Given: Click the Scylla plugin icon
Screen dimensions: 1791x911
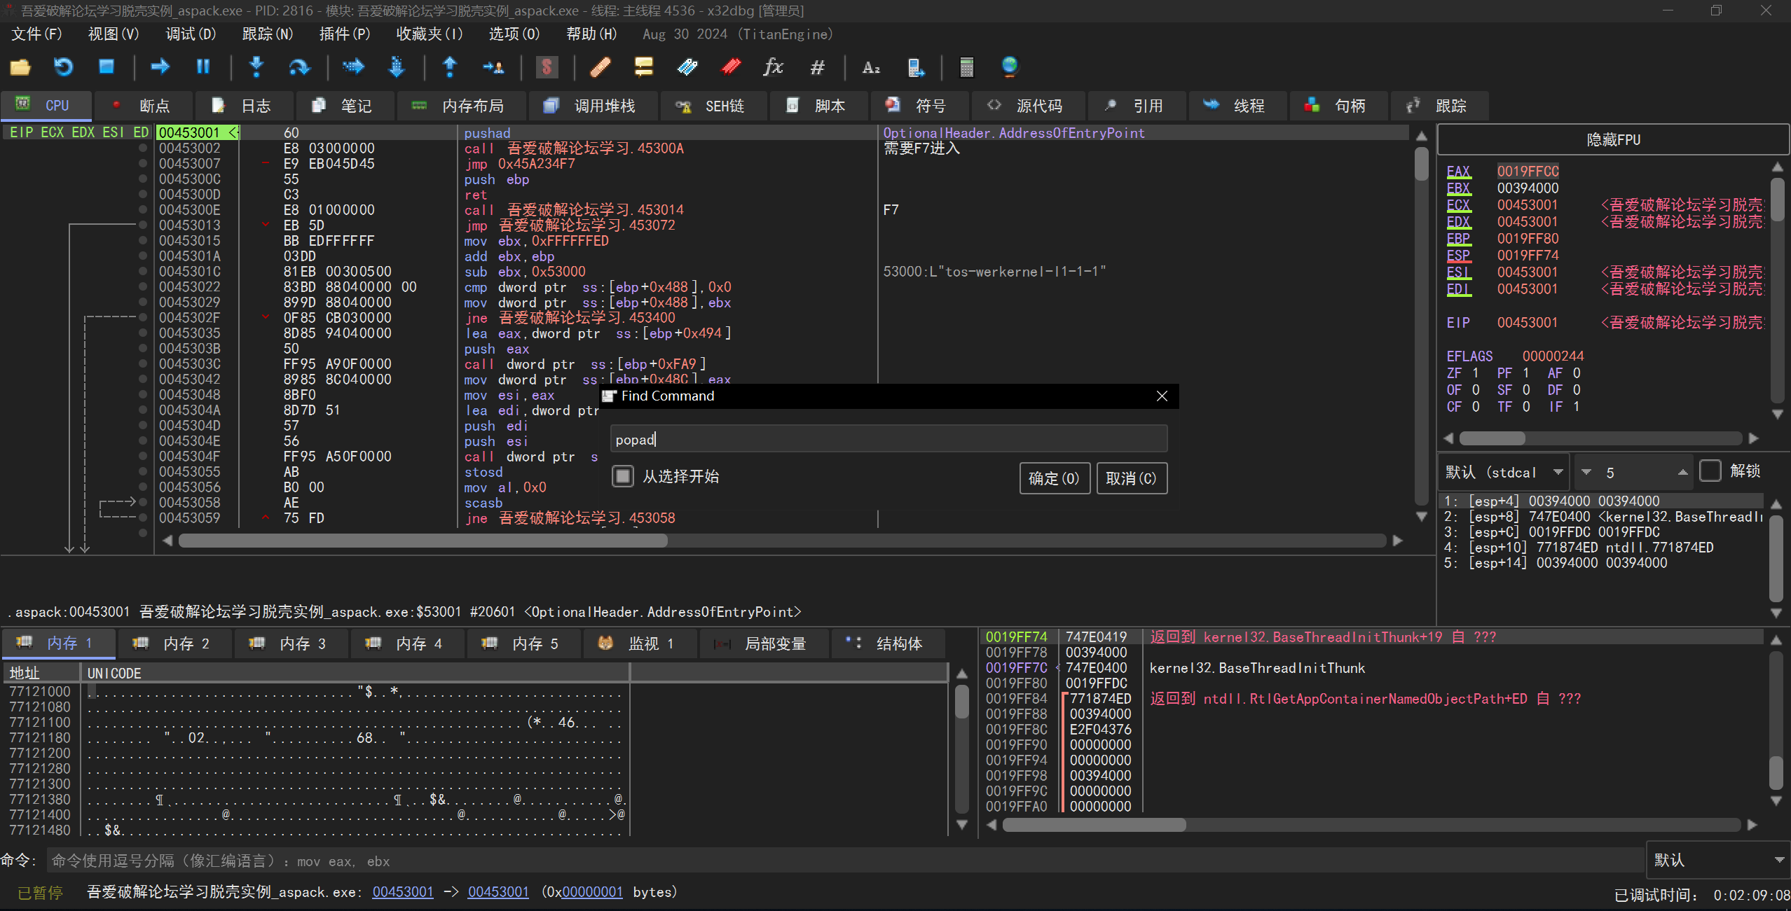Looking at the screenshot, I should pos(547,67).
